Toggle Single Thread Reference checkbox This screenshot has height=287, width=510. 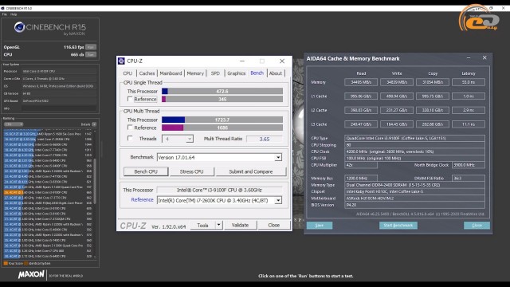point(130,99)
